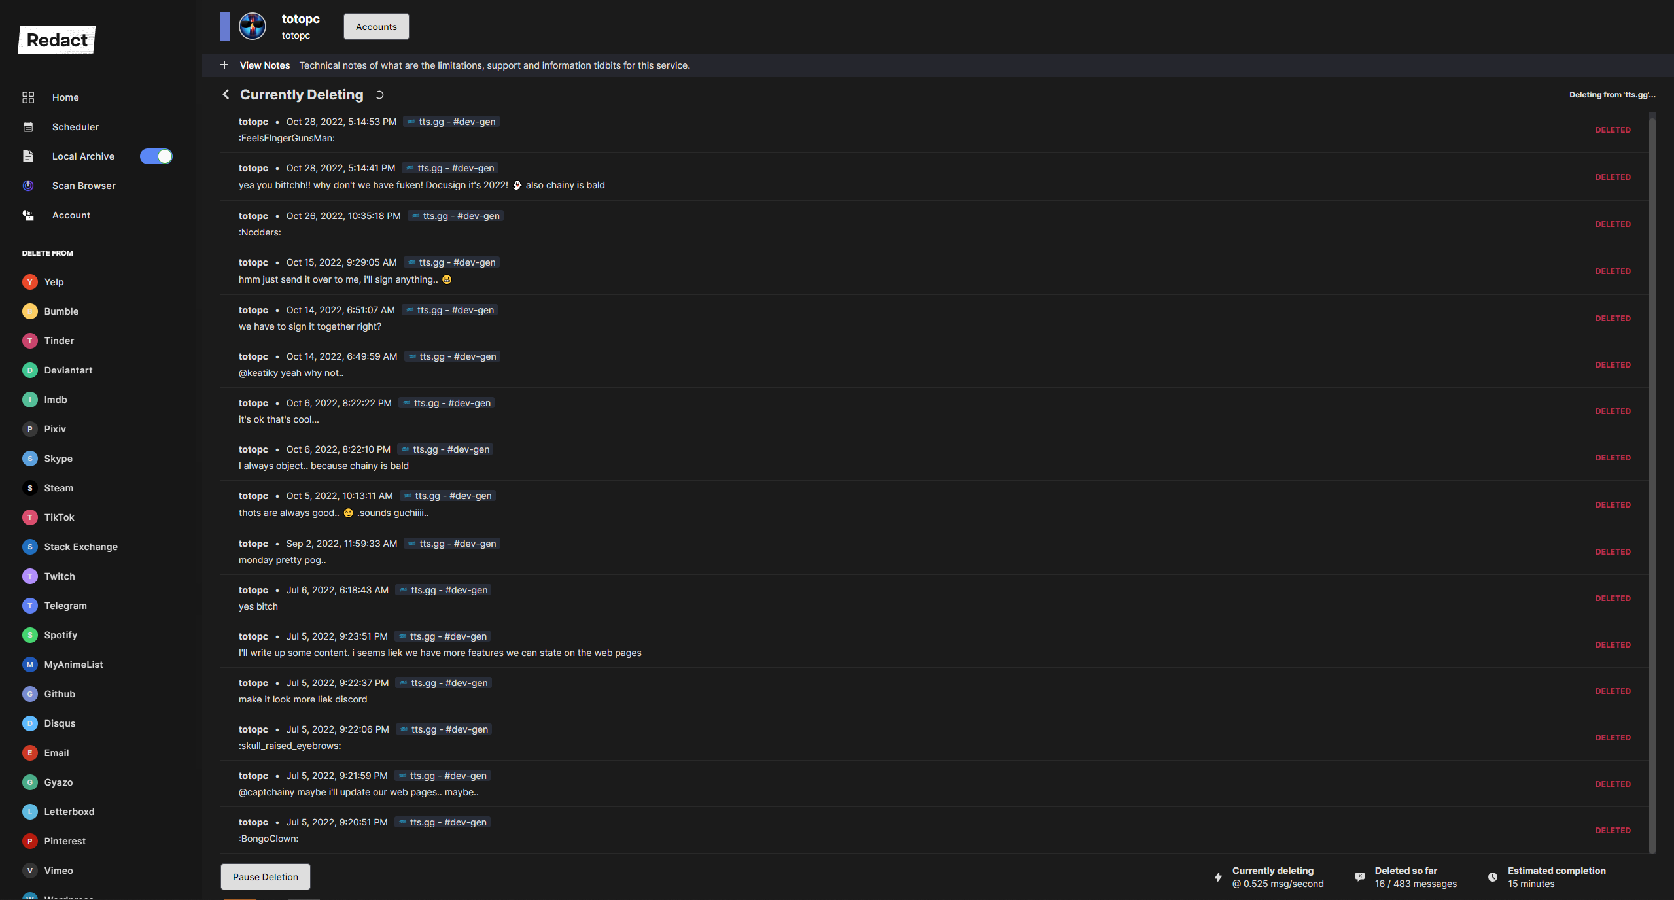Click the Redact logo
1674x900 pixels.
pos(57,41)
